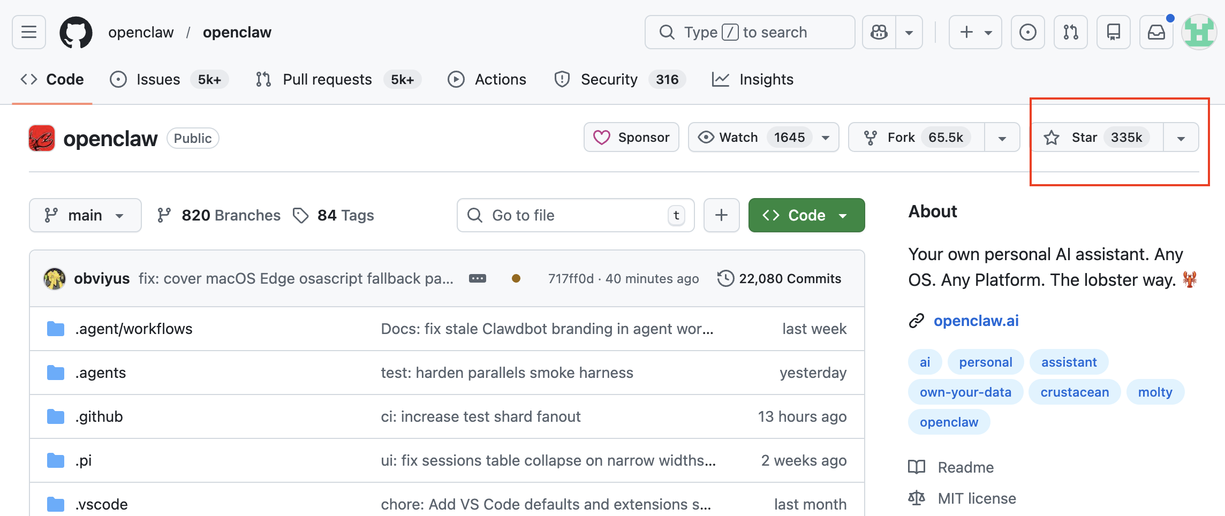Screen dimensions: 1225x516
Task: Expand the commit message ellipsis
Action: [477, 278]
